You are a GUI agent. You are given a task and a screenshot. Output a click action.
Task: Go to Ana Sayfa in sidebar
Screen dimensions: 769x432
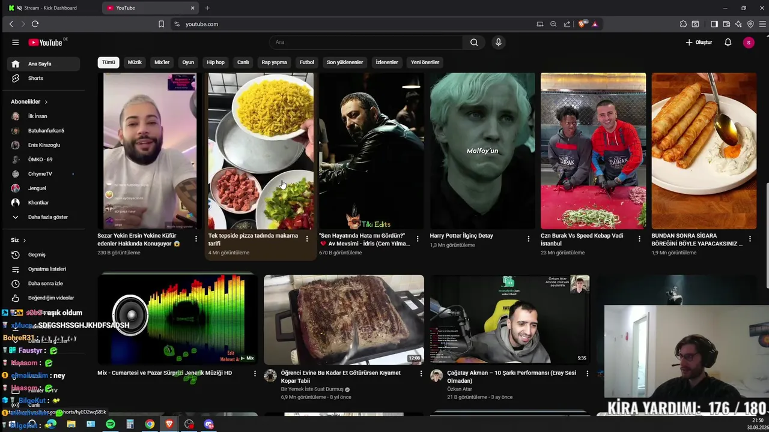click(x=43, y=64)
